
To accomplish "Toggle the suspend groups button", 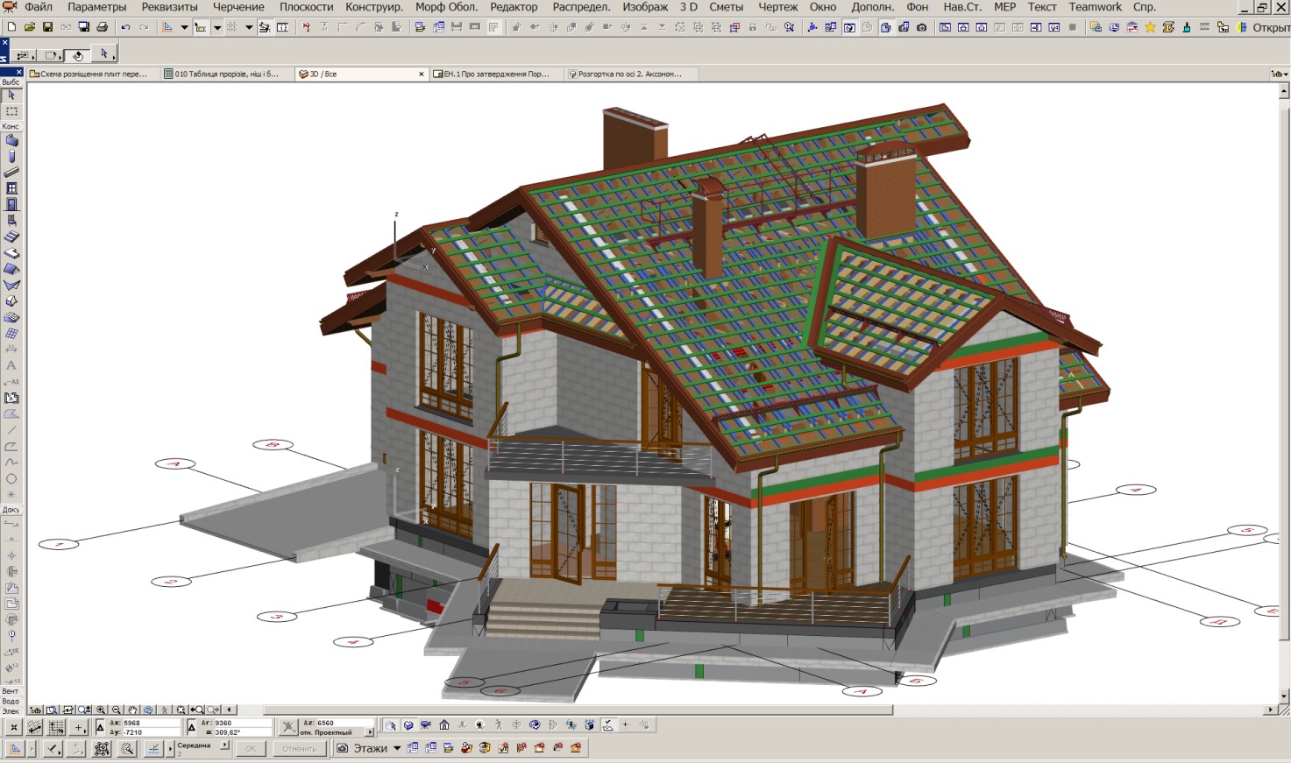I will pos(102,748).
